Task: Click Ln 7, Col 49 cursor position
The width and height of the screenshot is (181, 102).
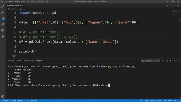Action: click(144, 101)
